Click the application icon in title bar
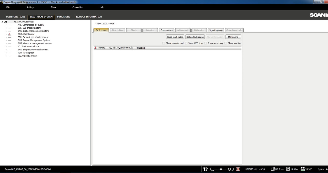Screen dimensions: 328x173 pyautogui.click(x=2, y=2)
